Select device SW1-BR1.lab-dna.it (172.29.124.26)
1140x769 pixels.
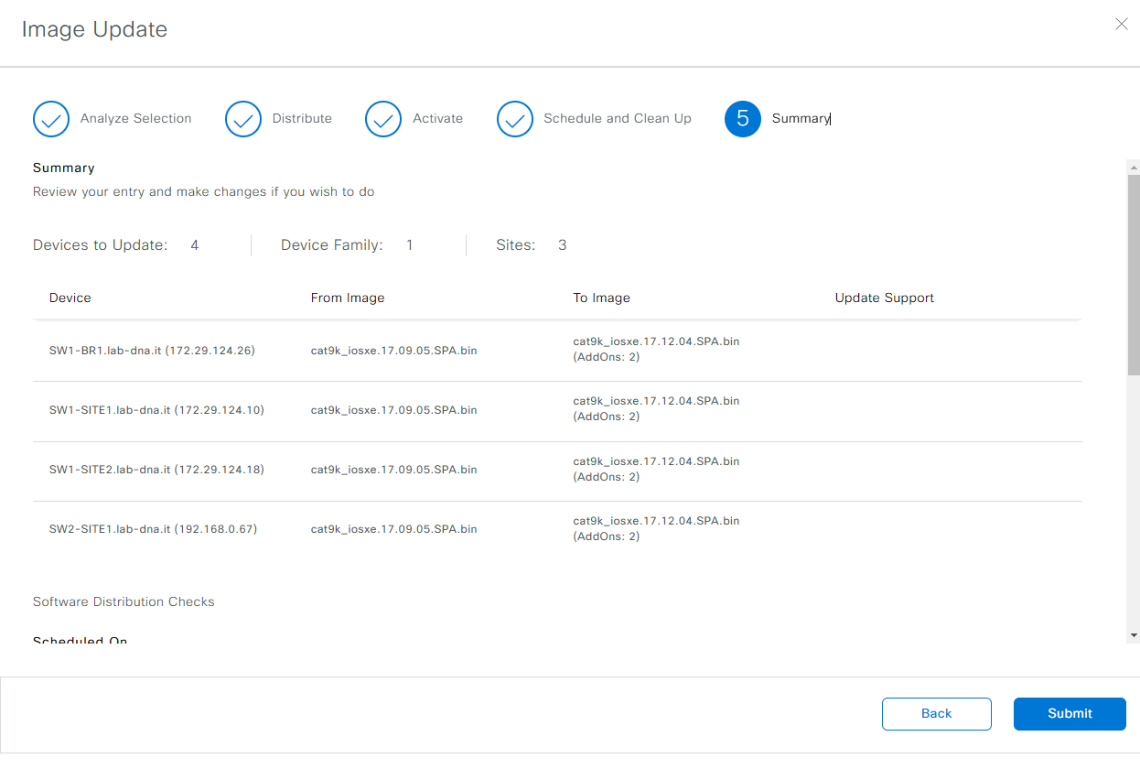coord(152,351)
